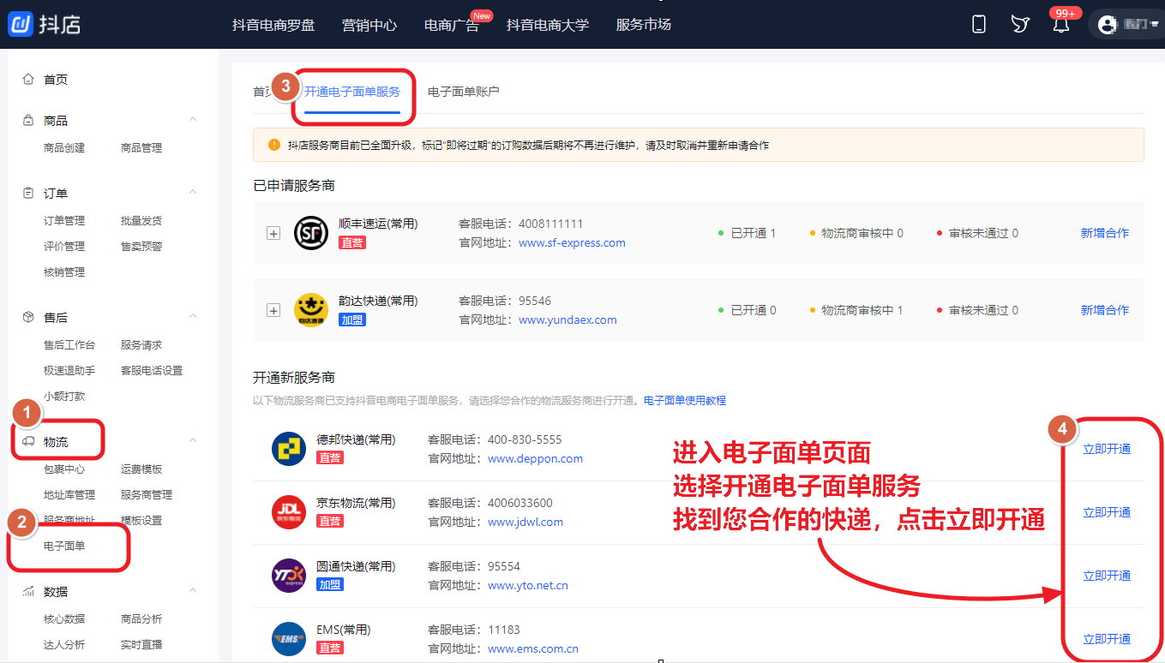Open www.ems.com.cn website link
The height and width of the screenshot is (663, 1165).
click(533, 648)
